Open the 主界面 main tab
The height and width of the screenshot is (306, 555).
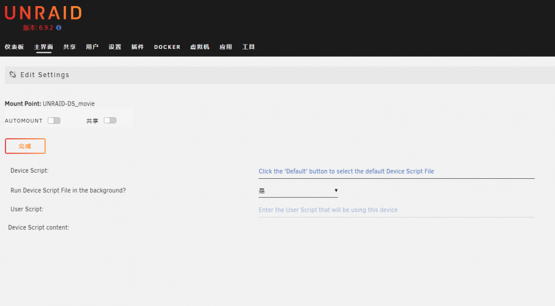[43, 47]
